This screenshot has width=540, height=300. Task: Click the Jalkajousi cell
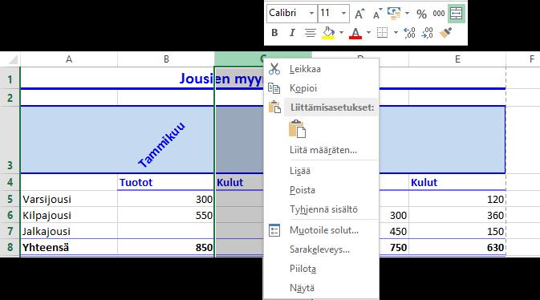click(69, 231)
